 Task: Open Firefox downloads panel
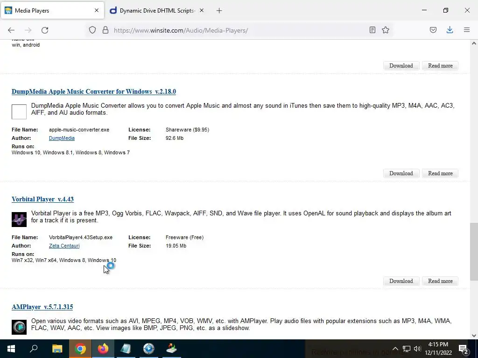[450, 30]
